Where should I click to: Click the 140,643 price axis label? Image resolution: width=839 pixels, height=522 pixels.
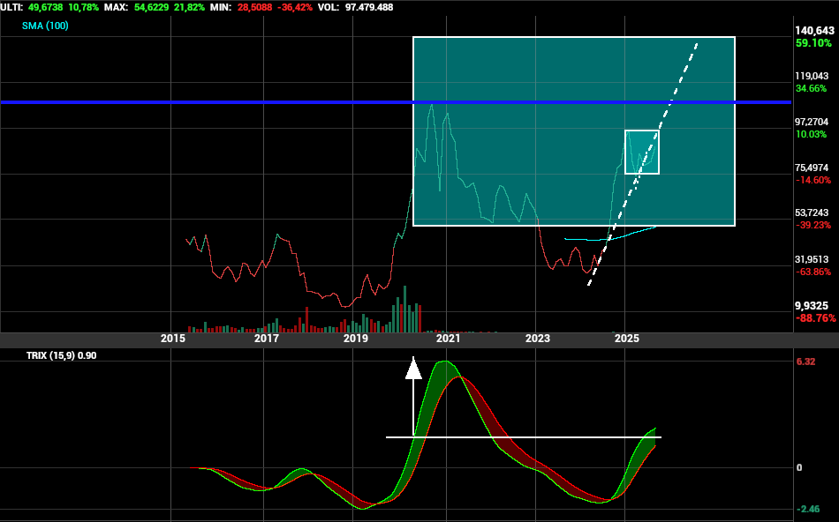pos(814,31)
